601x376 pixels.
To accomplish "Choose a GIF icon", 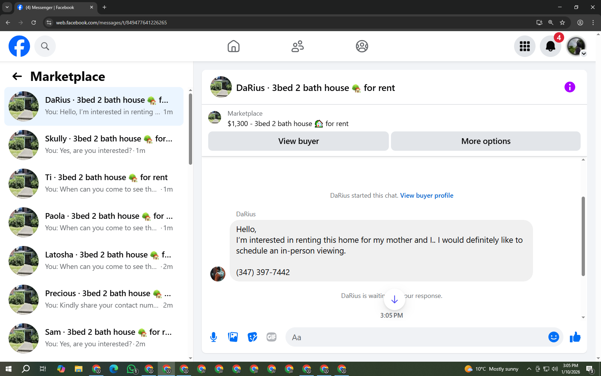I will (x=272, y=337).
